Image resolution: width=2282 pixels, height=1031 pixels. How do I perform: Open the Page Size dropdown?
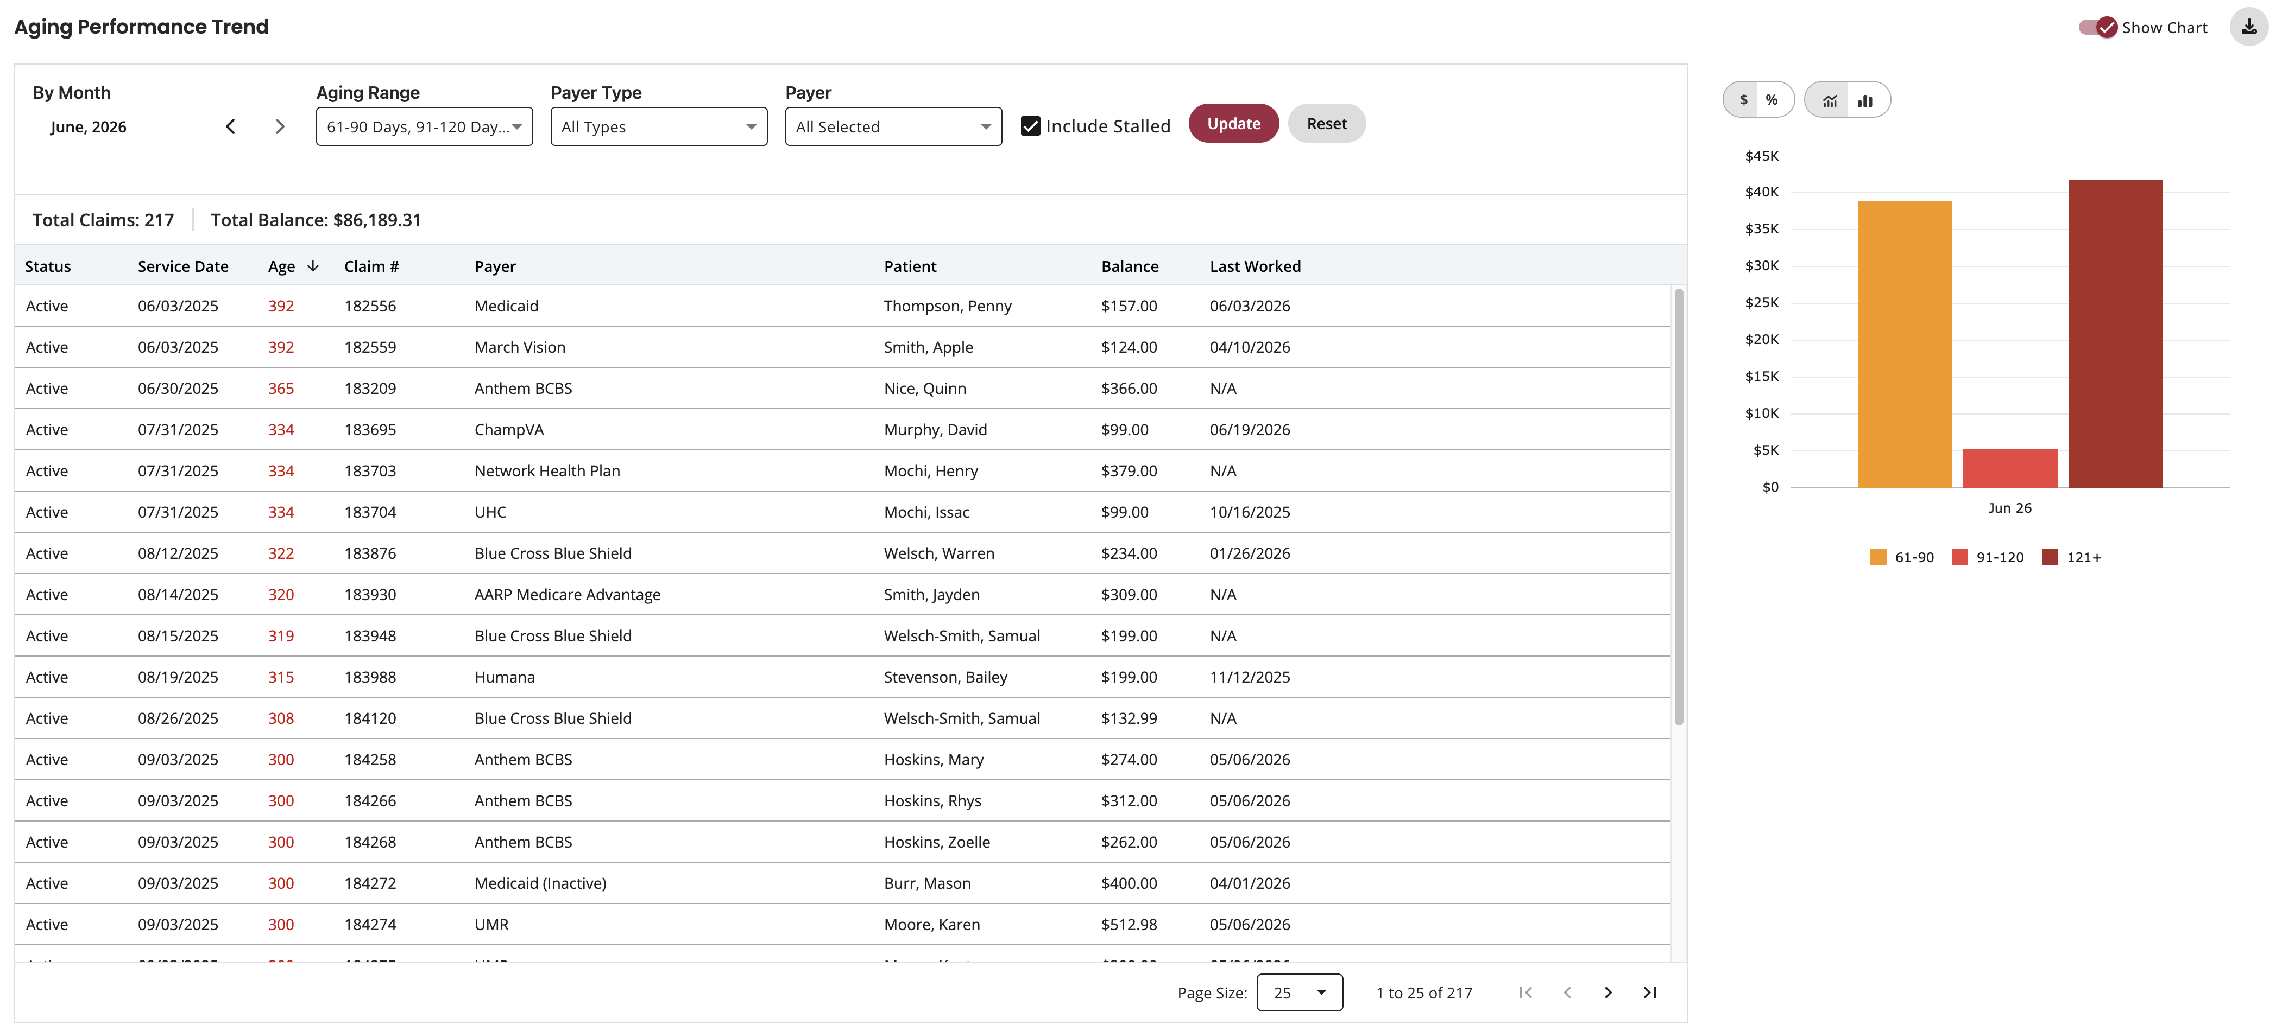click(x=1300, y=992)
